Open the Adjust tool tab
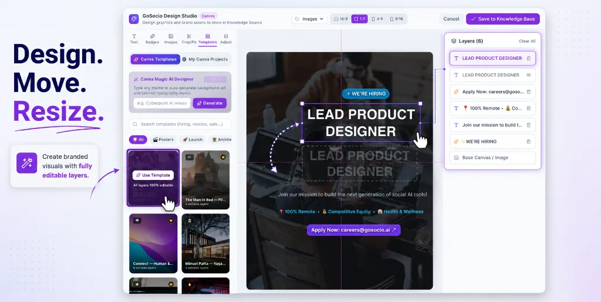Viewport: 601px width, 302px height. [x=226, y=39]
